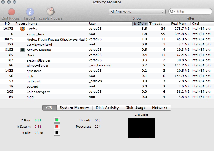Click the black % Idle color swatch
The width and height of the screenshot is (214, 151).
point(57,133)
